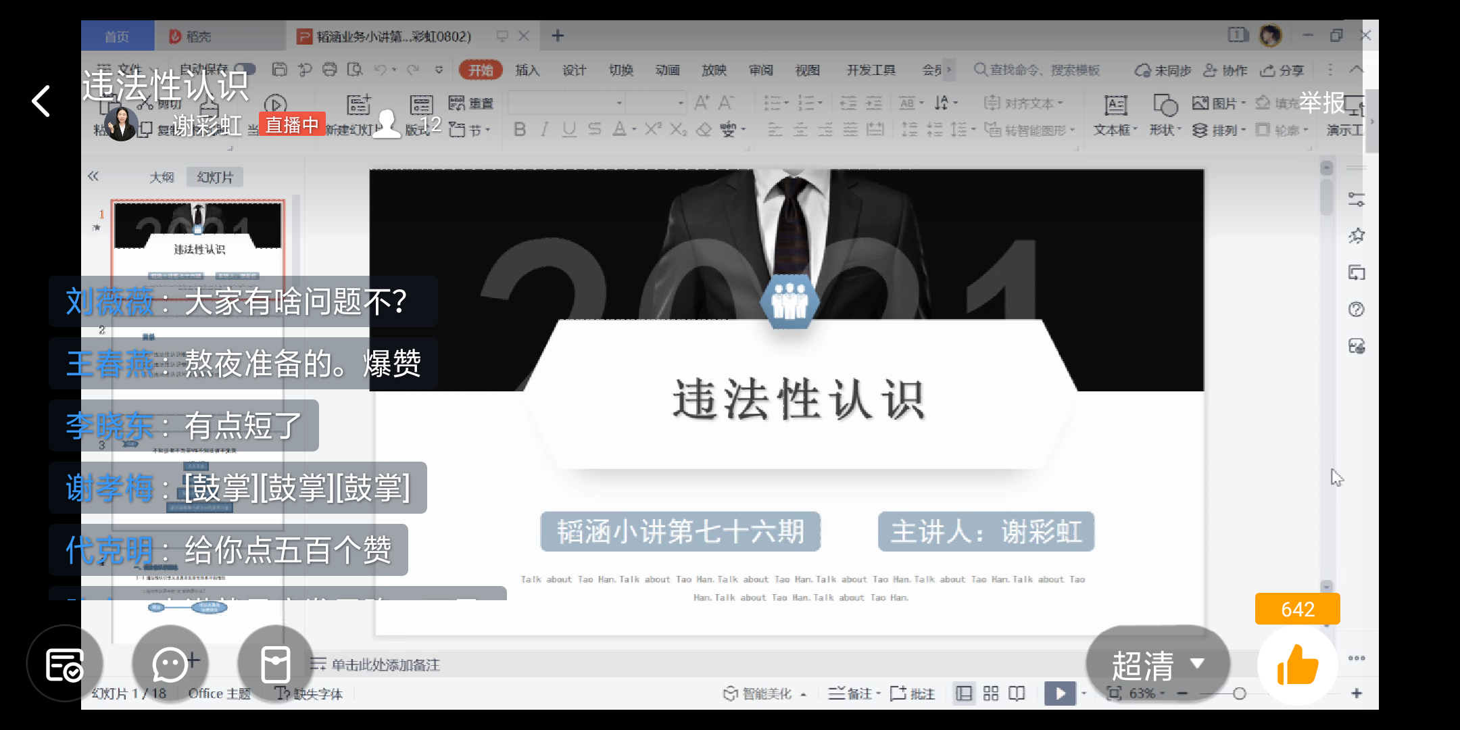The height and width of the screenshot is (730, 1460).
Task: Click the 转智能图形 button
Action: point(1029,130)
